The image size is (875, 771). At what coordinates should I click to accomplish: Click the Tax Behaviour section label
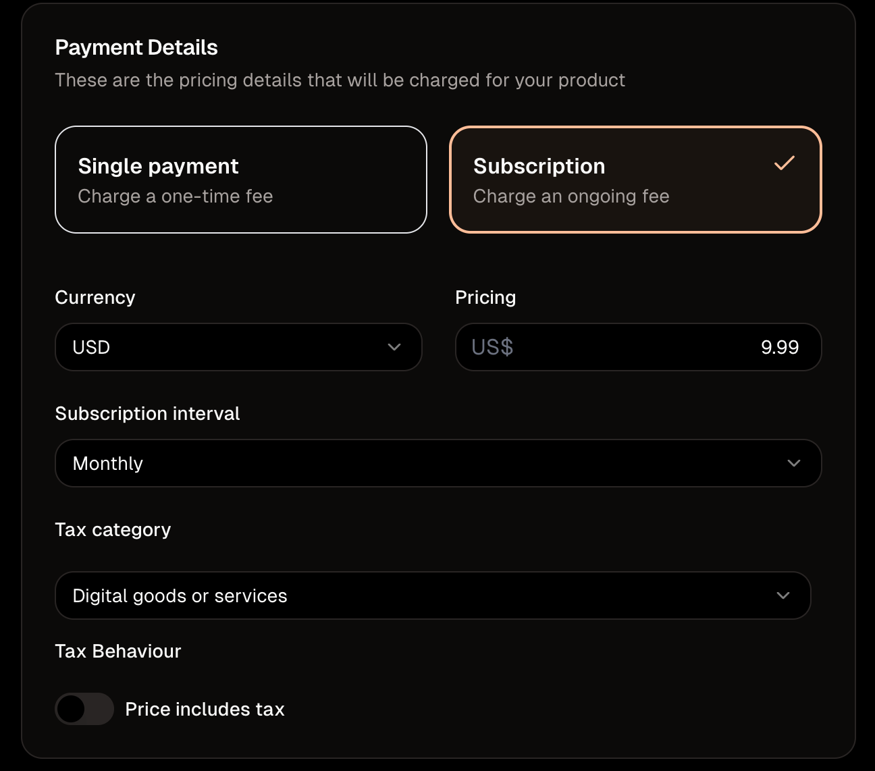(x=118, y=651)
